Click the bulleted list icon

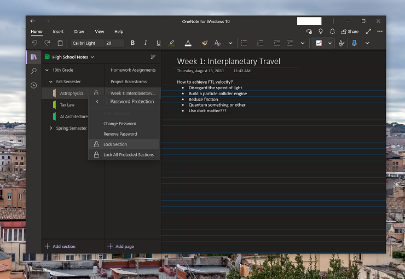click(244, 43)
